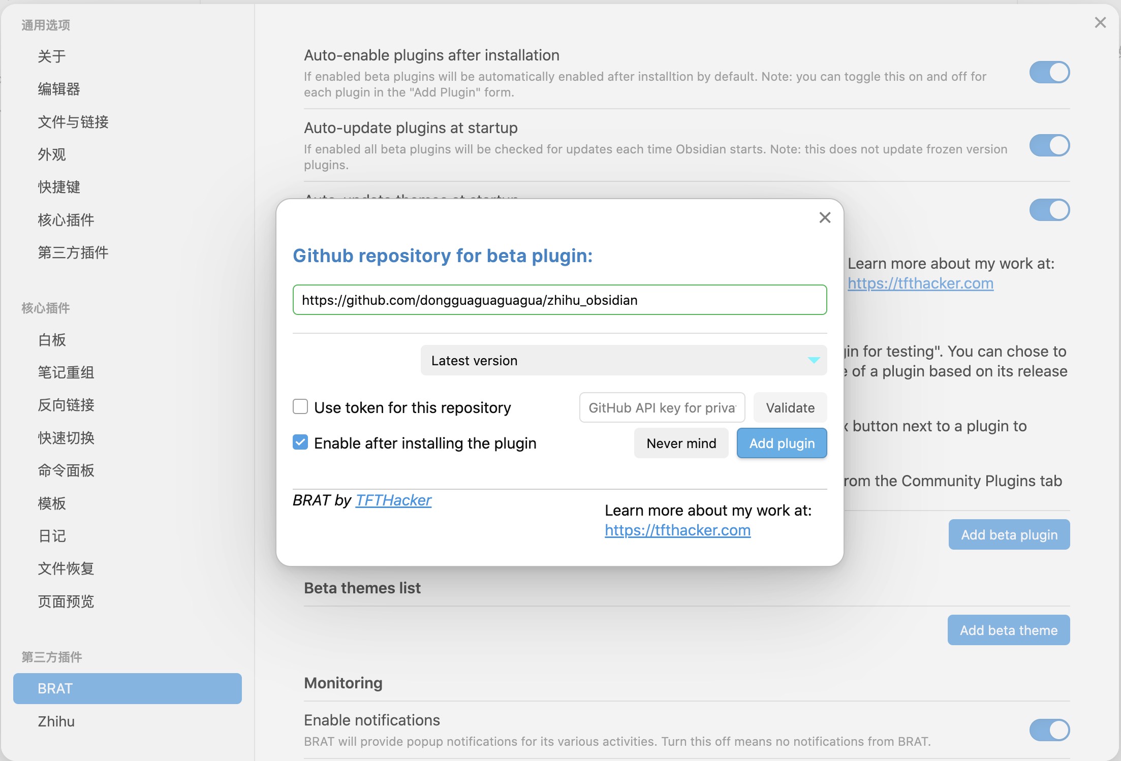The image size is (1121, 761).
Task: Close the settings window via X
Action: click(x=1100, y=22)
